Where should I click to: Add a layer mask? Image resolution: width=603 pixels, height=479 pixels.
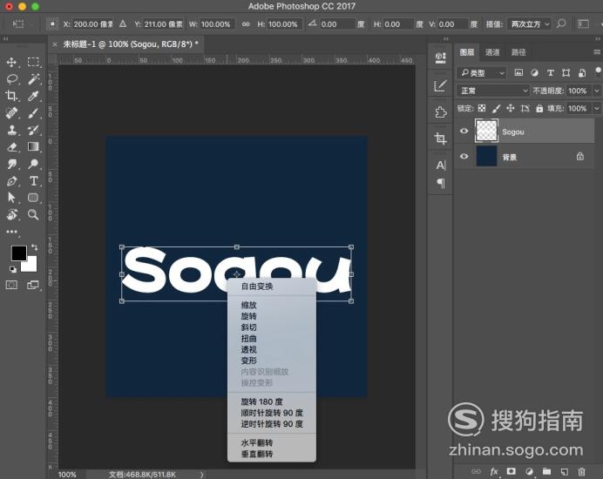click(512, 471)
